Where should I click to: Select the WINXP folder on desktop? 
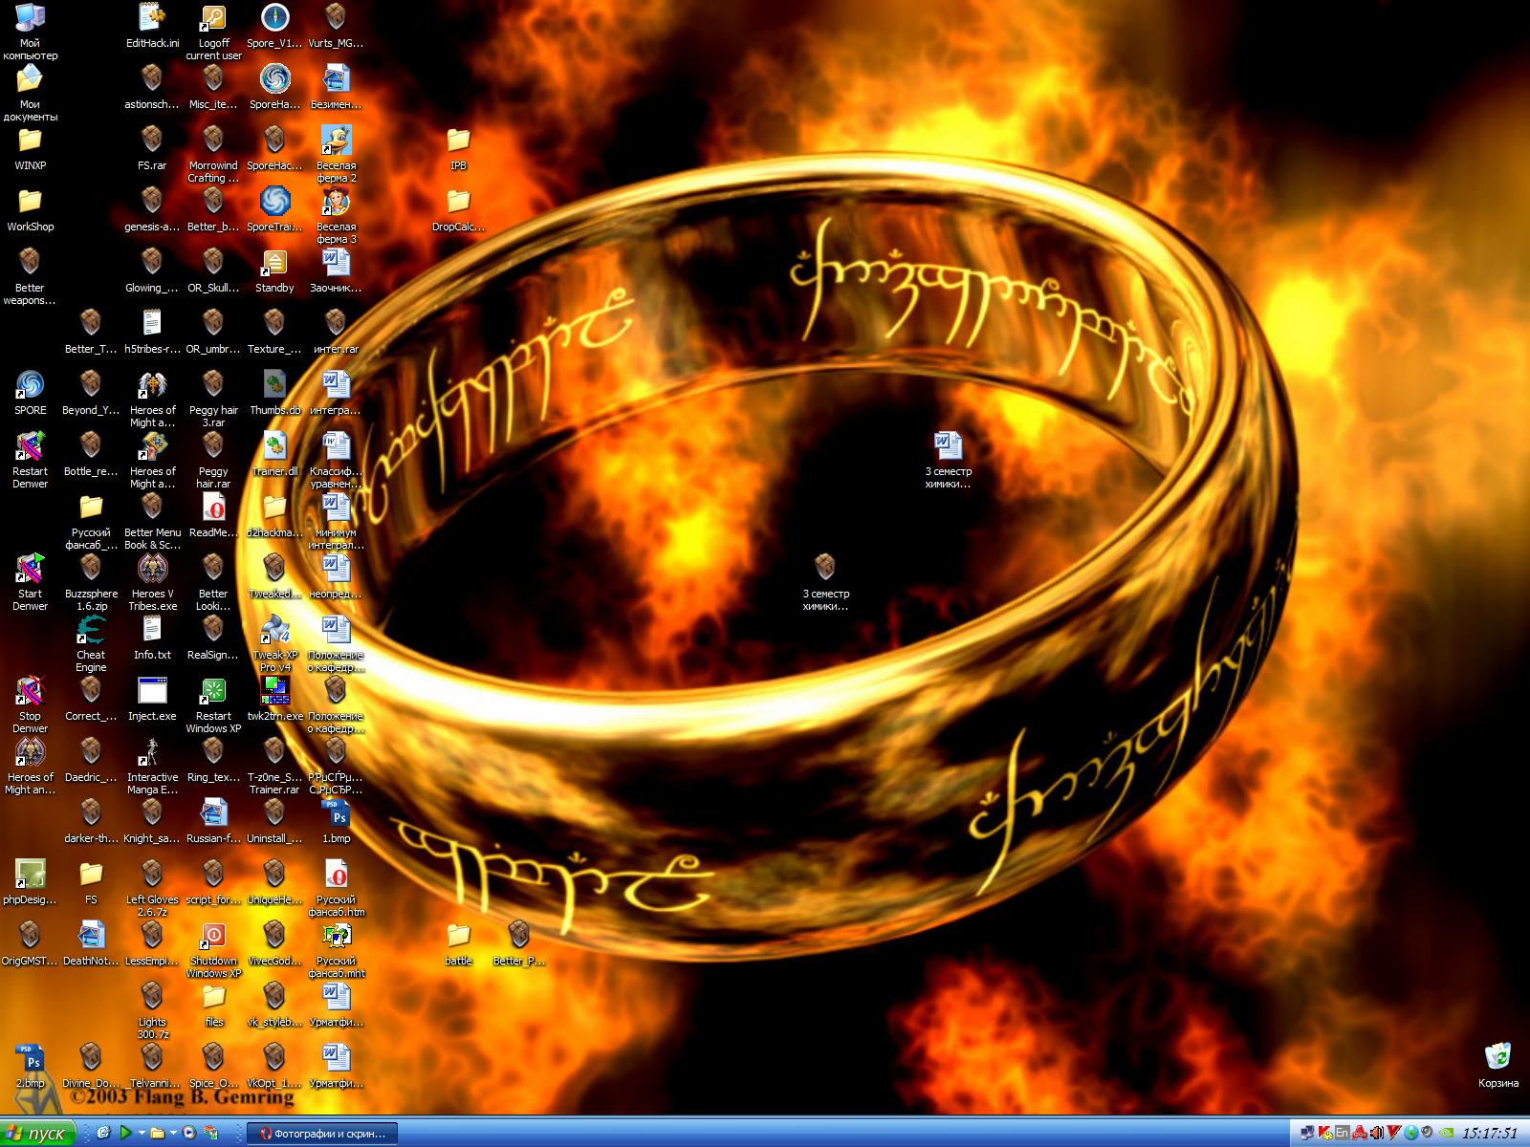pyautogui.click(x=30, y=148)
